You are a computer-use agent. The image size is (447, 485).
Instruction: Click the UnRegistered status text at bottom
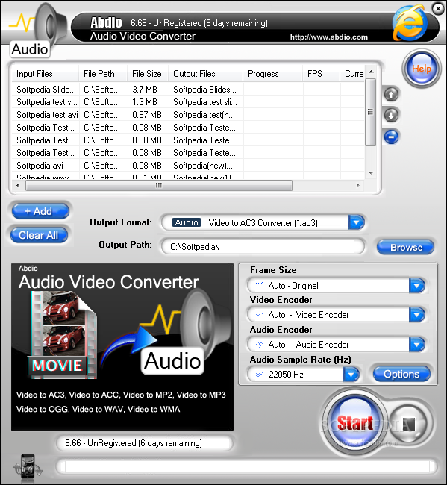(134, 443)
